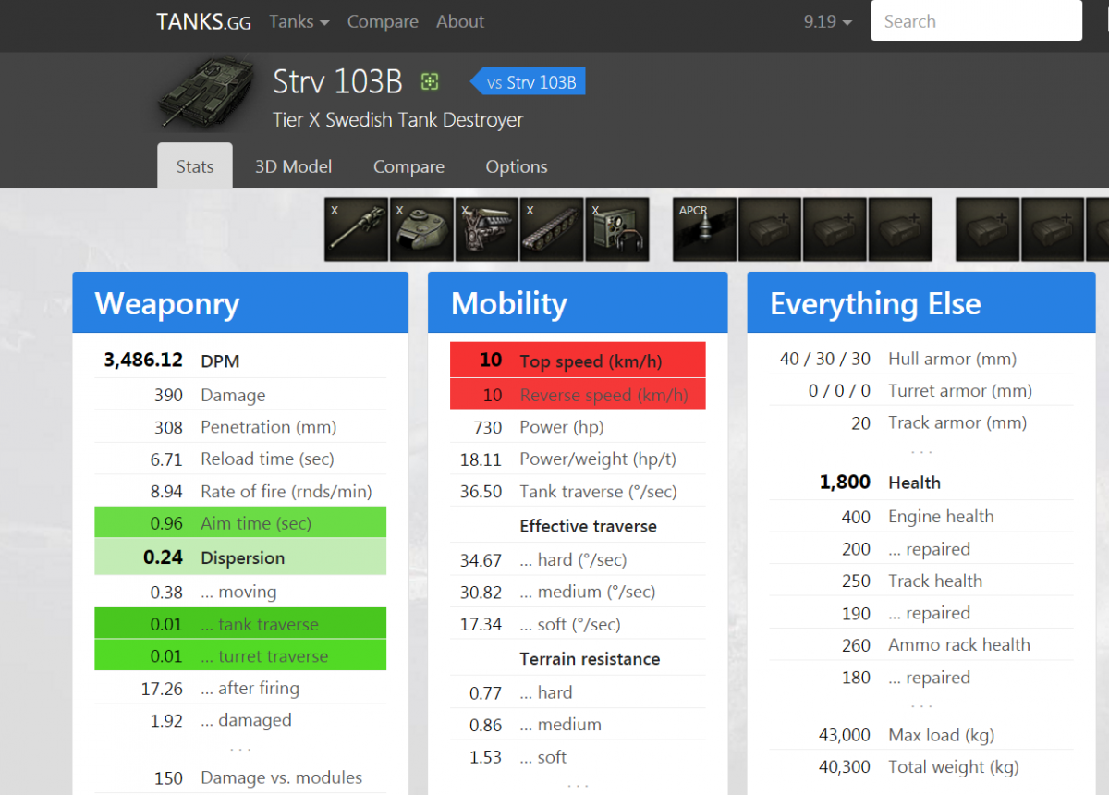Screen dimensions: 1109x795
Task: Open the 9.19 version selector dropdown
Action: (x=828, y=21)
